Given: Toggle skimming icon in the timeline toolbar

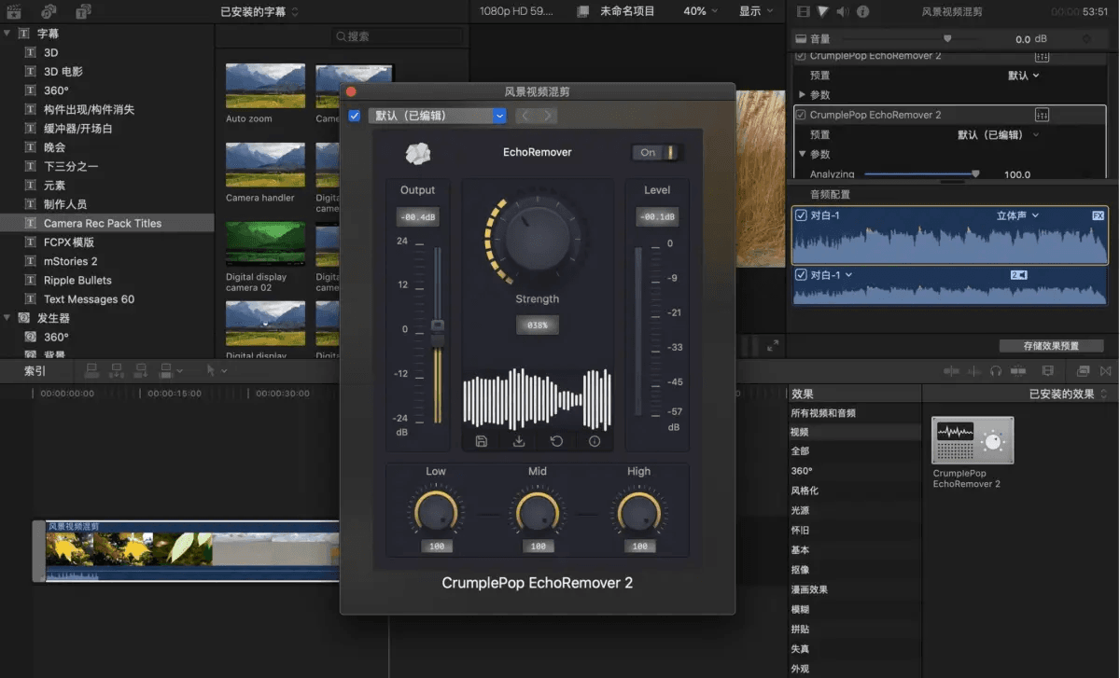Looking at the screenshot, I should 951,370.
